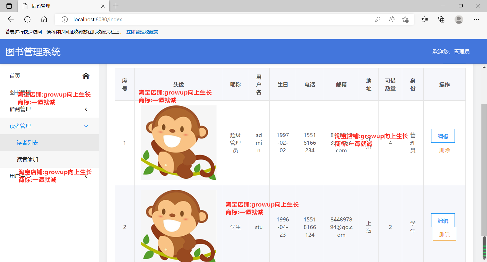Viewport: 487px width, 262px height.
Task: Edit the stu reader with 编辑
Action: click(x=443, y=220)
